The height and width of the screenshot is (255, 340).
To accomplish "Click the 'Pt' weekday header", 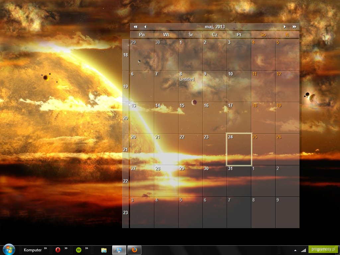I will pyautogui.click(x=239, y=35).
